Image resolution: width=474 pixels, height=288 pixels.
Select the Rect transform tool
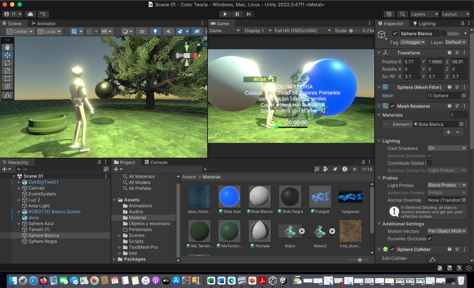pyautogui.click(x=7, y=78)
